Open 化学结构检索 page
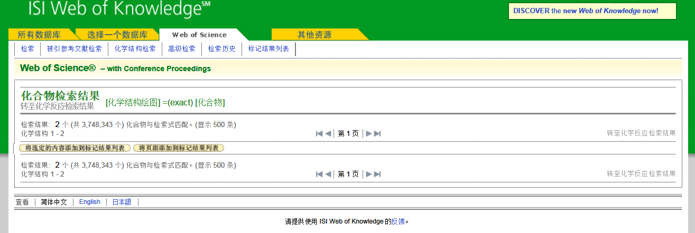This screenshot has height=233, width=695. 135,48
